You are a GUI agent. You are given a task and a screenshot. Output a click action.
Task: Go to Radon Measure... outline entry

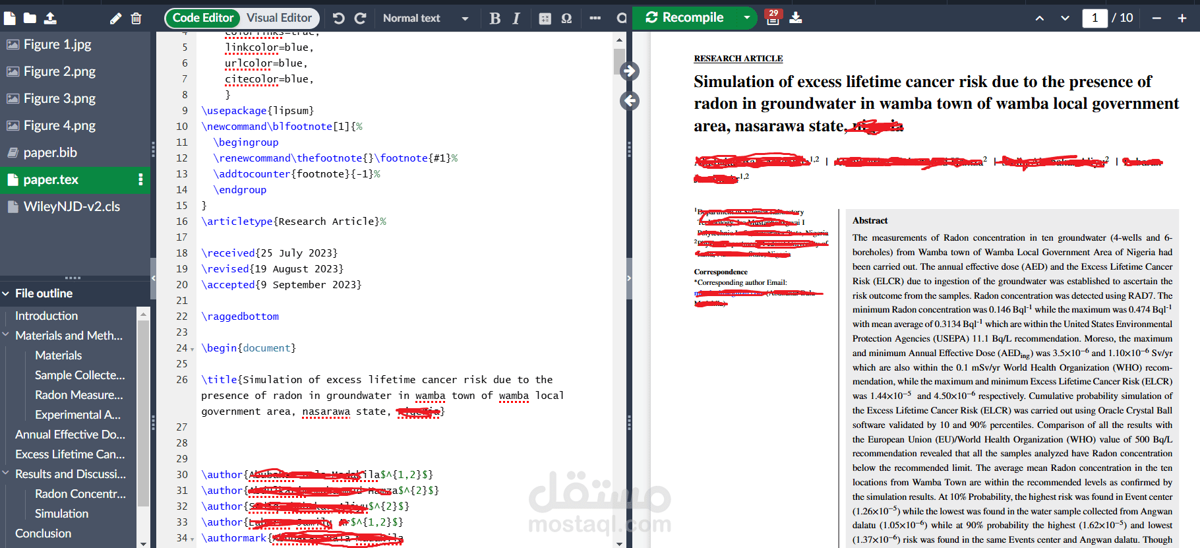tap(79, 395)
